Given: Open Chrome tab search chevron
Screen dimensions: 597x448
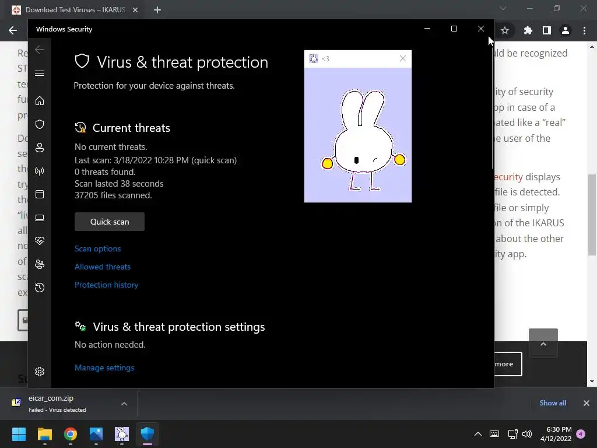Looking at the screenshot, I should coord(503,8).
